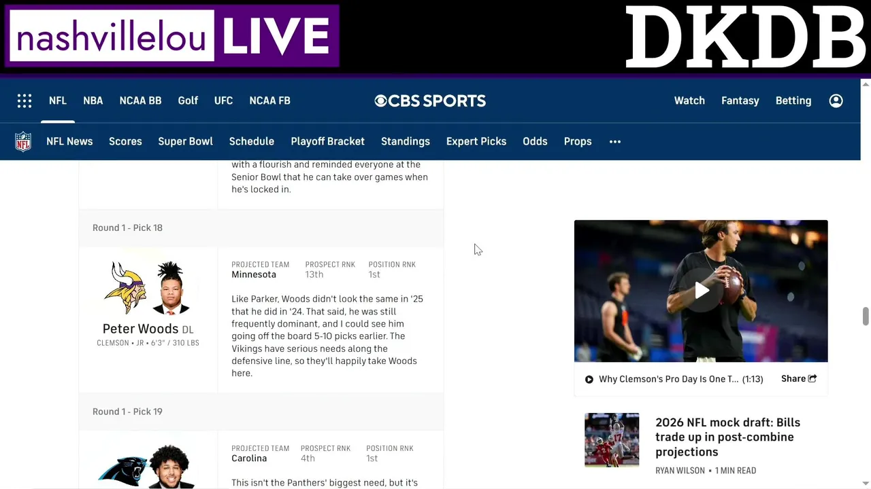Click the Minnesota Vikings team logo
The width and height of the screenshot is (871, 489).
point(125,287)
